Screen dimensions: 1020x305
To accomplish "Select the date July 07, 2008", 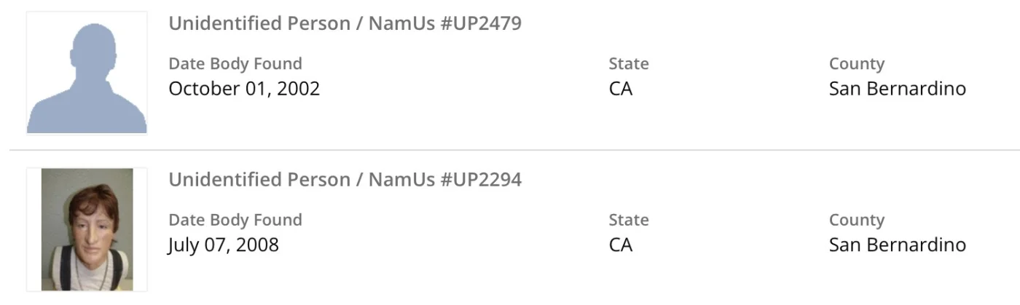I will 223,245.
